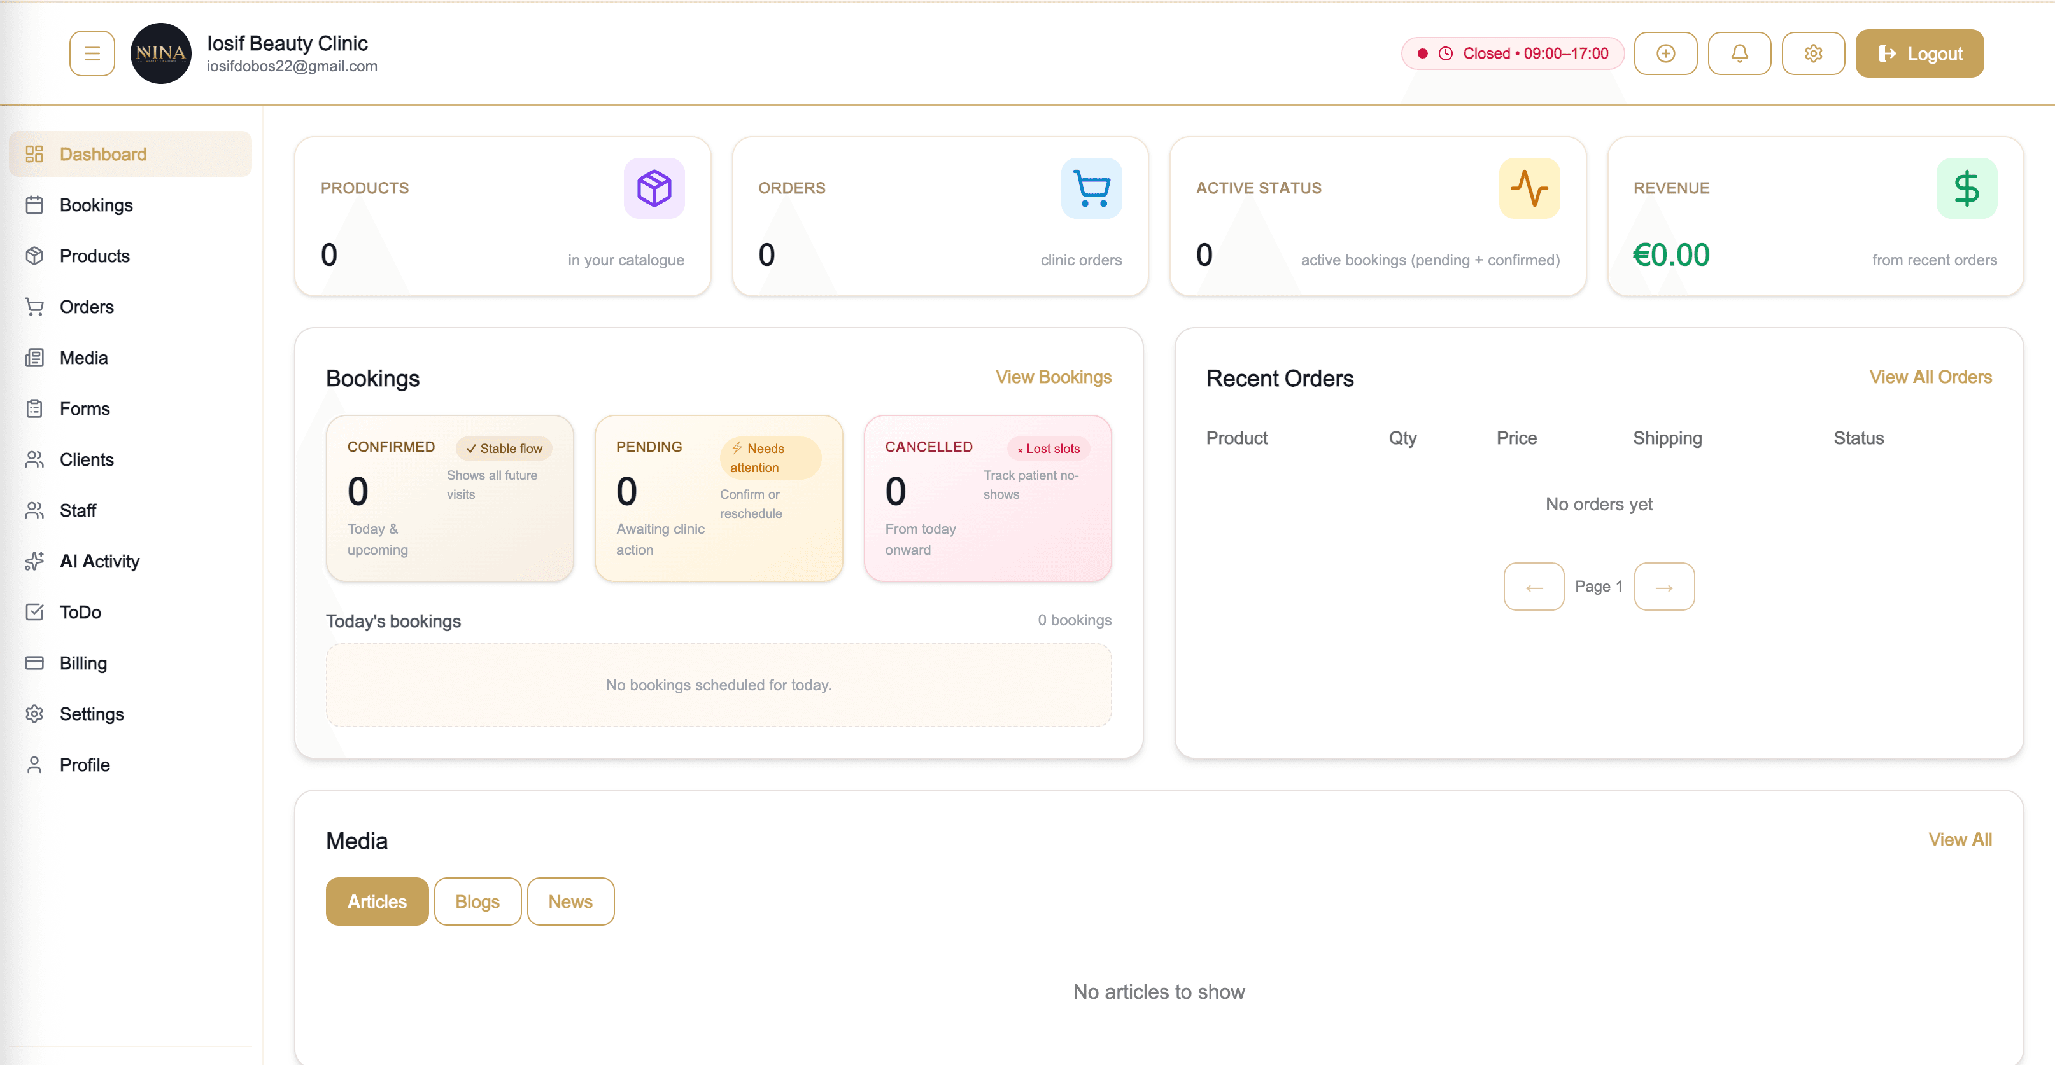The image size is (2055, 1065).
Task: Toggle the sidebar with the hamburger menu
Action: click(92, 53)
